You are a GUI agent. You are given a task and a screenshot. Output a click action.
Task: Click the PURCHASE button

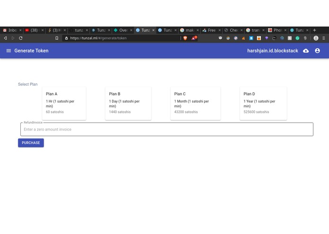coord(31,143)
